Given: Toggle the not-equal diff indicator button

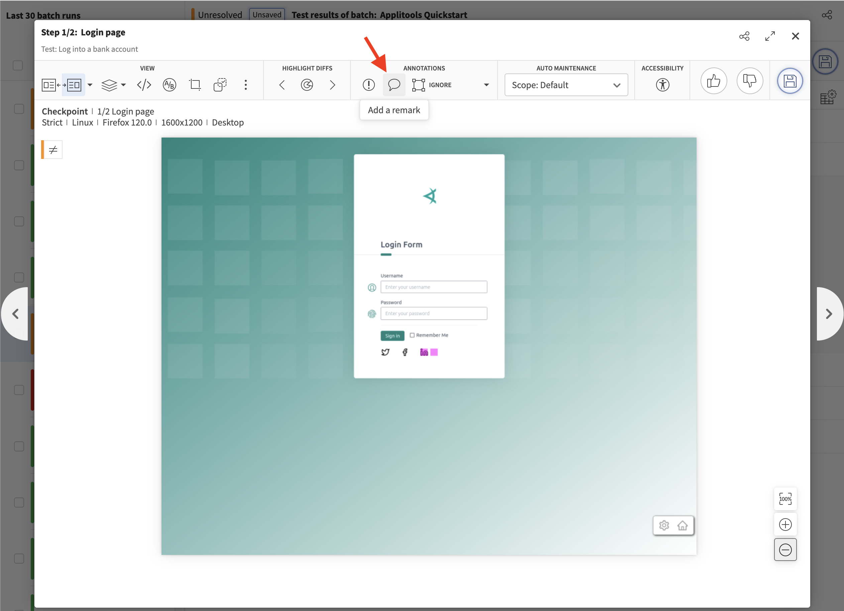Looking at the screenshot, I should click(53, 150).
